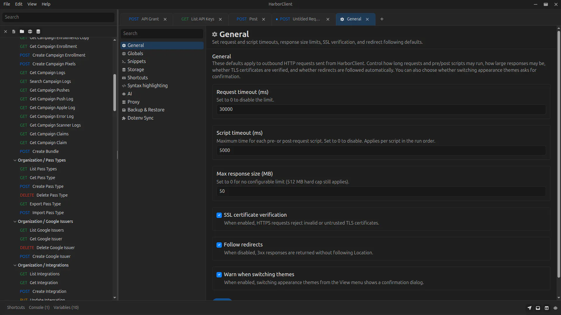Open the Edit menu

click(x=19, y=4)
